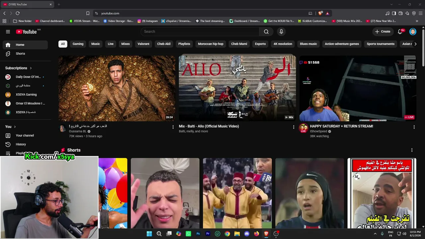This screenshot has height=239, width=425.
Task: Open the 26:24 gold video thumbnail
Action: 117,88
